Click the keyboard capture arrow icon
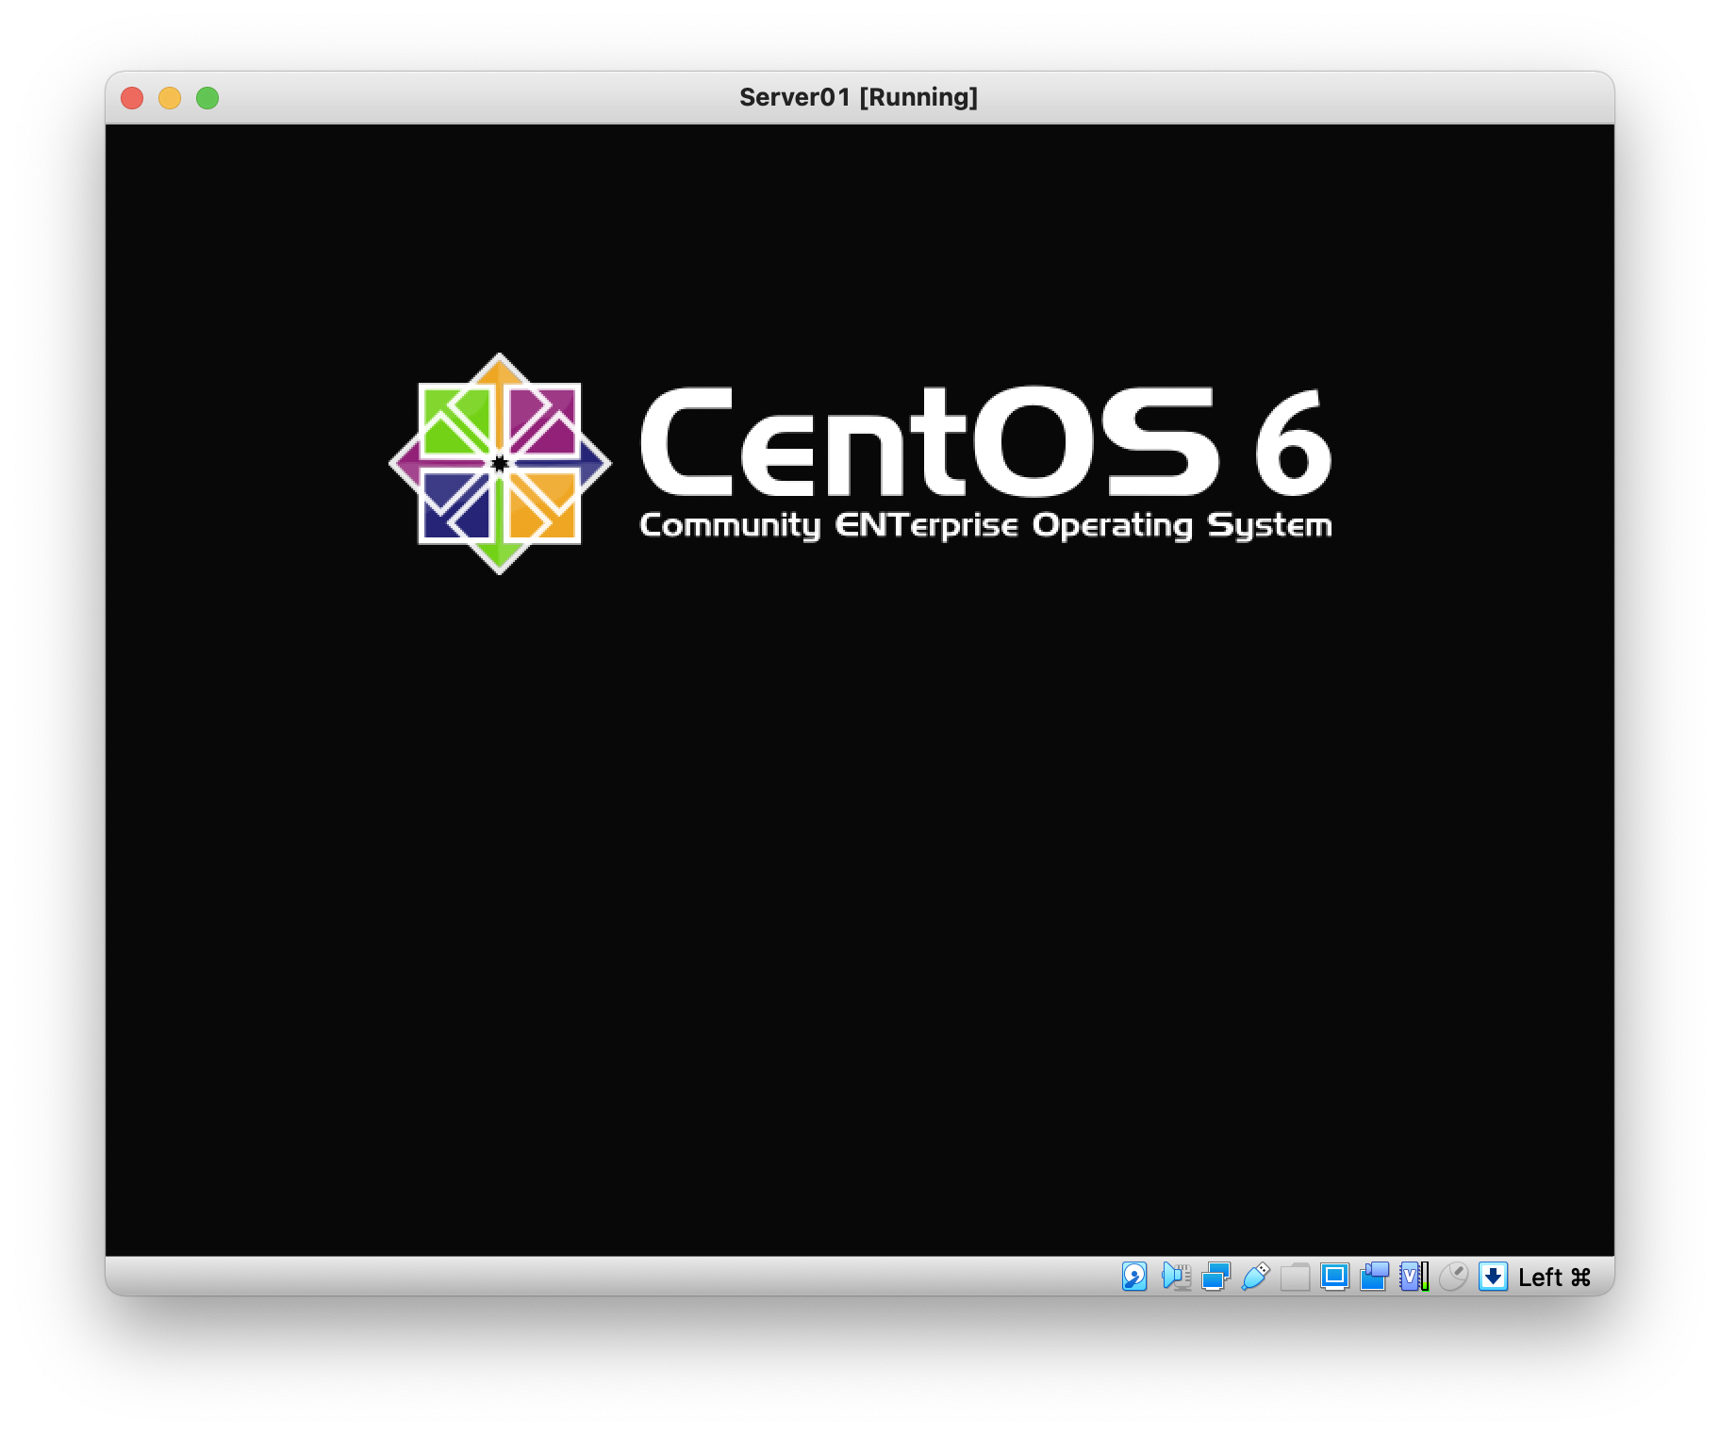 pos(1493,1277)
